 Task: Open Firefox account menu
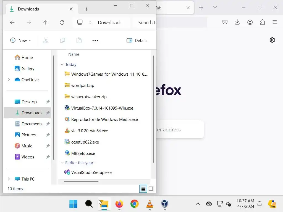250,22
